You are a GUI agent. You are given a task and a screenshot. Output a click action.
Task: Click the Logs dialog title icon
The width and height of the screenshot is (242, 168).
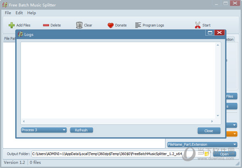click(20, 34)
